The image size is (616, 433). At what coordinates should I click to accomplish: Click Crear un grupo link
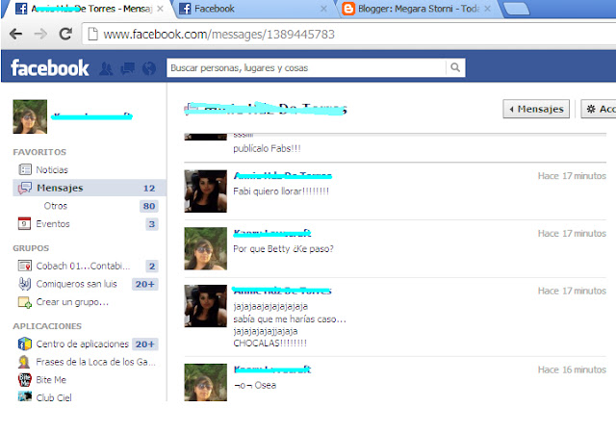tap(72, 302)
